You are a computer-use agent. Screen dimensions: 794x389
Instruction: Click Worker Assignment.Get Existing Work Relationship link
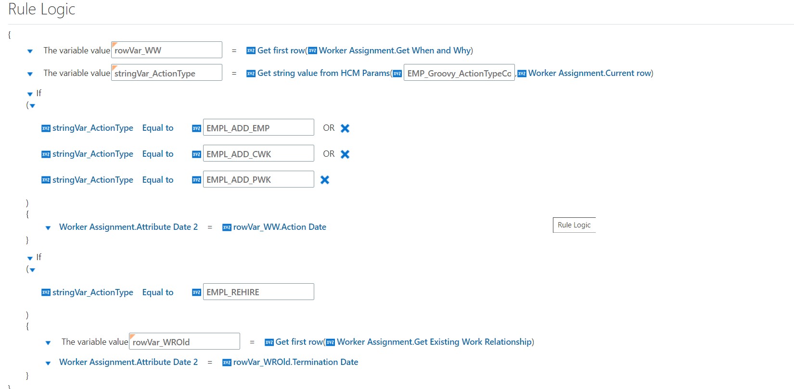click(x=434, y=342)
